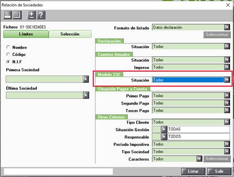Click the arrow button beside Primera Sociedad
234x177 pixels.
click(x=86, y=79)
